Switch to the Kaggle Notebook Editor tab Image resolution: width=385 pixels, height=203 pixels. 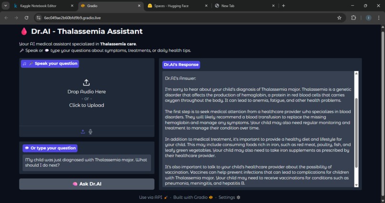click(x=44, y=6)
